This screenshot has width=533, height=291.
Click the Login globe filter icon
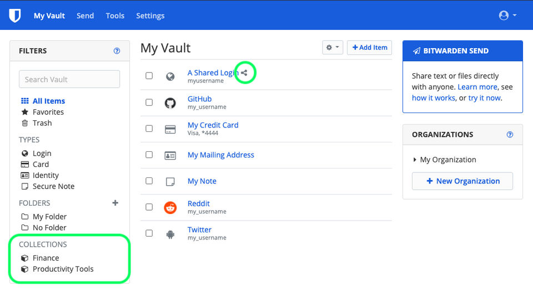pos(25,154)
